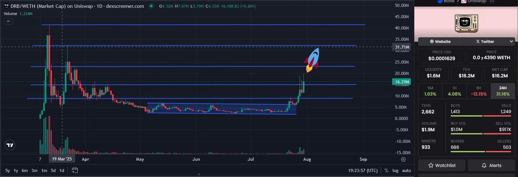Viewport: 518px width, 177px height.
Task: Click the TradingView logo on chart
Action: point(10,145)
